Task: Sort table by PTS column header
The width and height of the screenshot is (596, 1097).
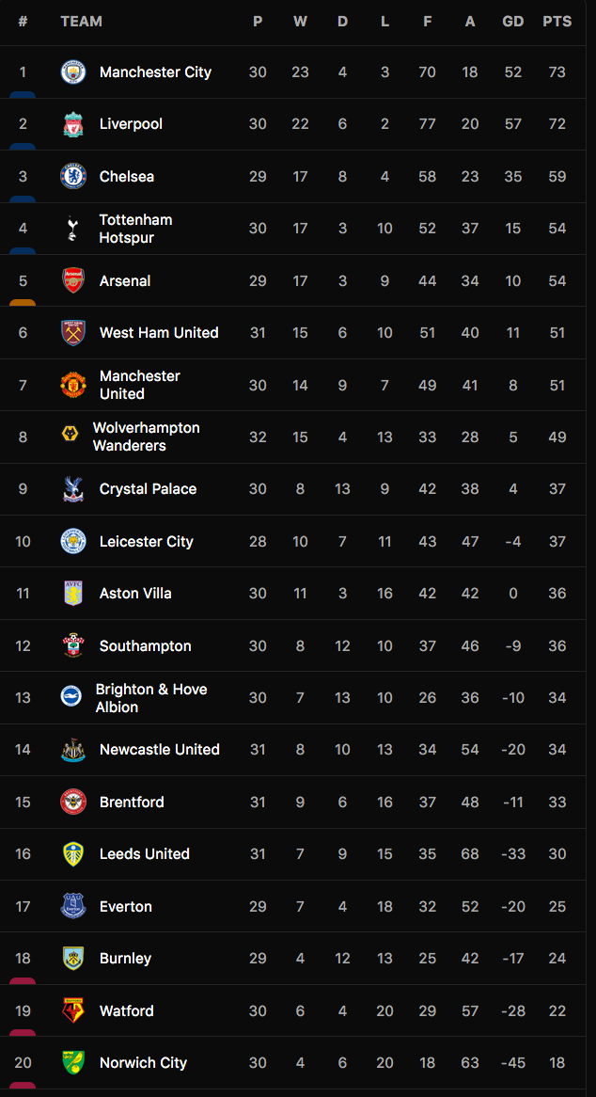Action: click(x=557, y=21)
